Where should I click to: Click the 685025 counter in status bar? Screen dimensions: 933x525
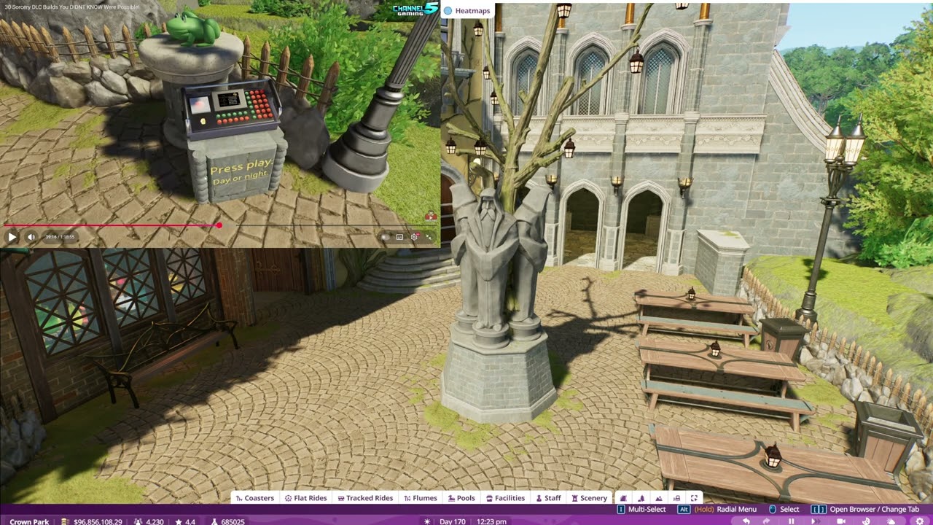(233, 521)
